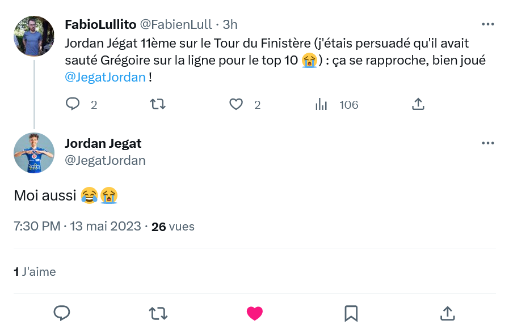
Task: Retweet Jordan Jegat's reply
Action: tap(158, 313)
